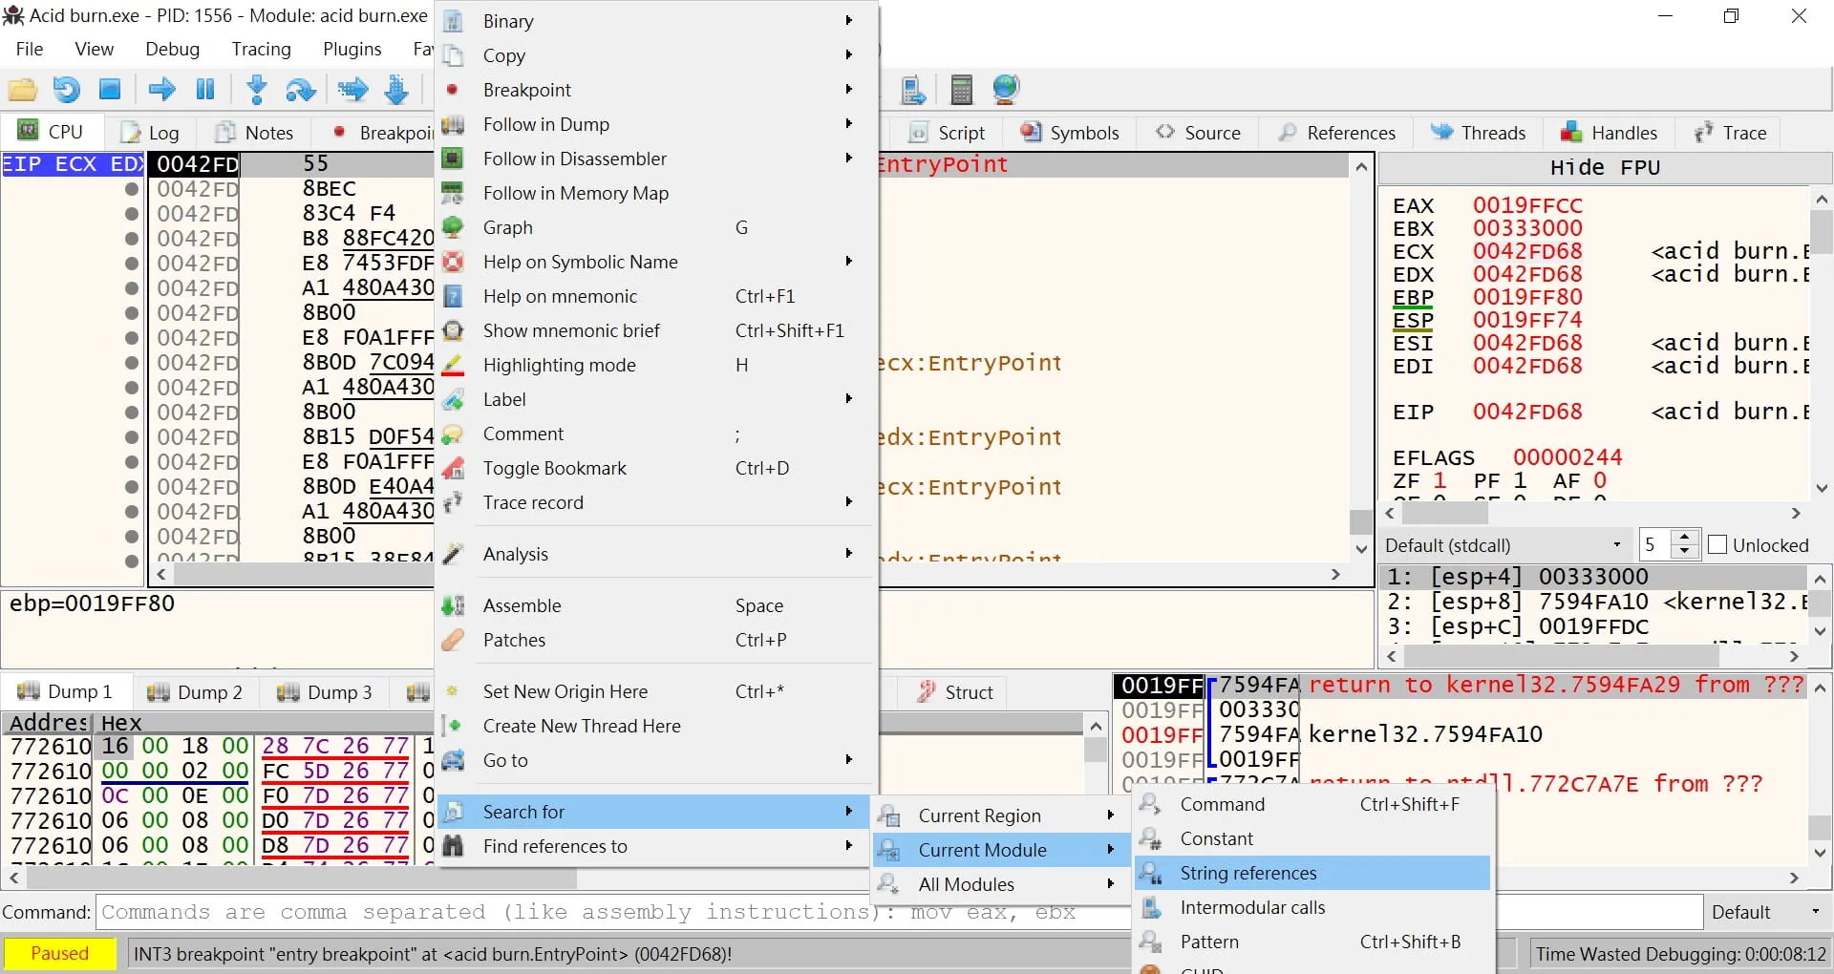Click the Step over toolbar icon
Viewport: 1834px width, 974px height.
pyautogui.click(x=301, y=90)
